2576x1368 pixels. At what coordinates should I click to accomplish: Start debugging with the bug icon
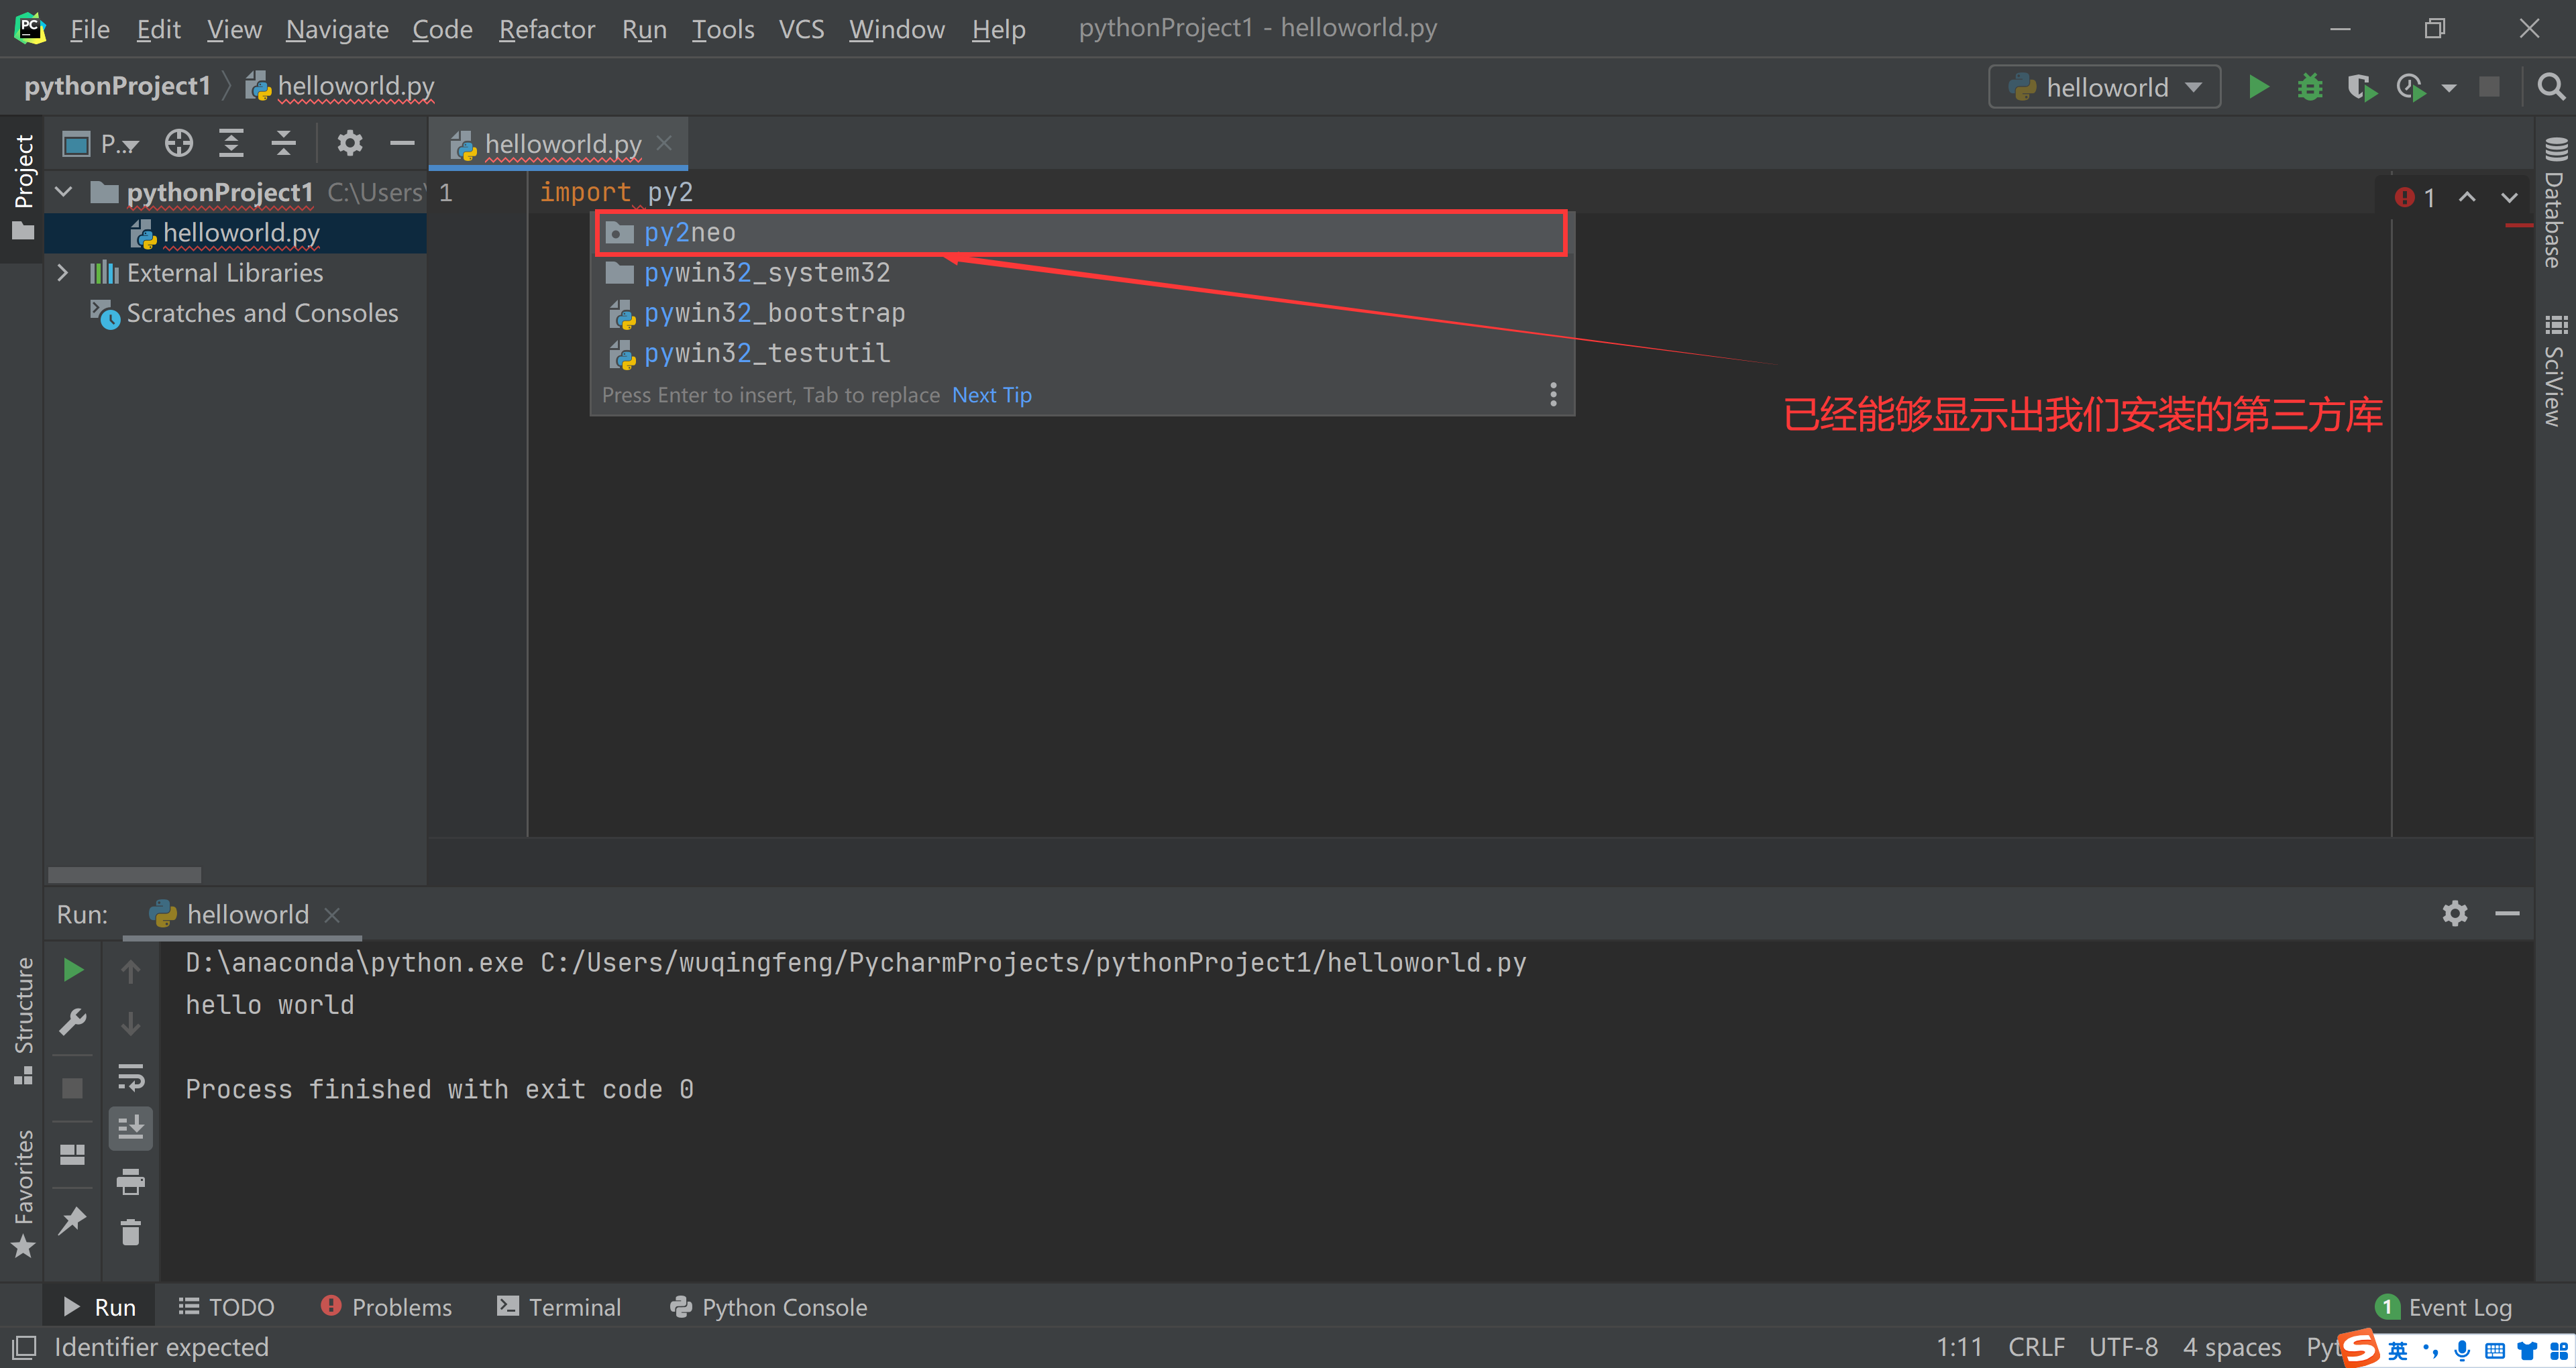(x=2309, y=87)
